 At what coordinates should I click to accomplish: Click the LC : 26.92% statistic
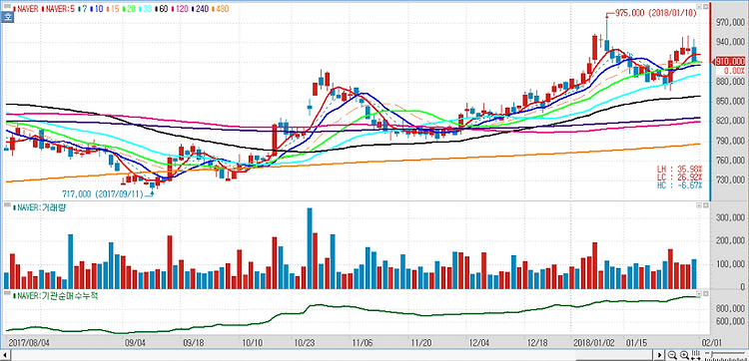click(680, 177)
